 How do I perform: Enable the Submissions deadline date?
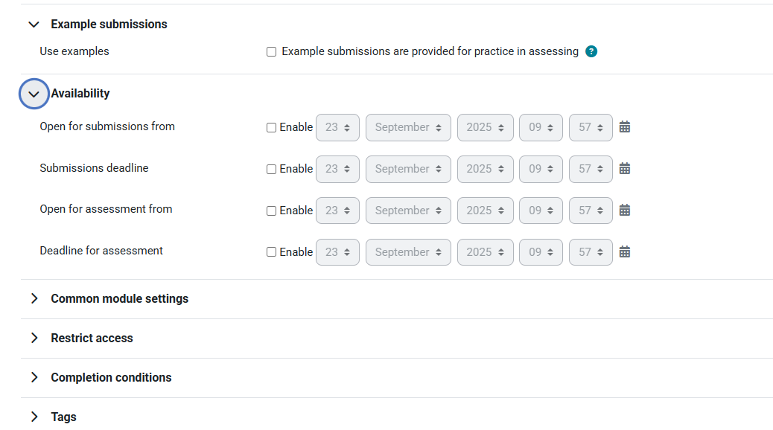point(272,170)
